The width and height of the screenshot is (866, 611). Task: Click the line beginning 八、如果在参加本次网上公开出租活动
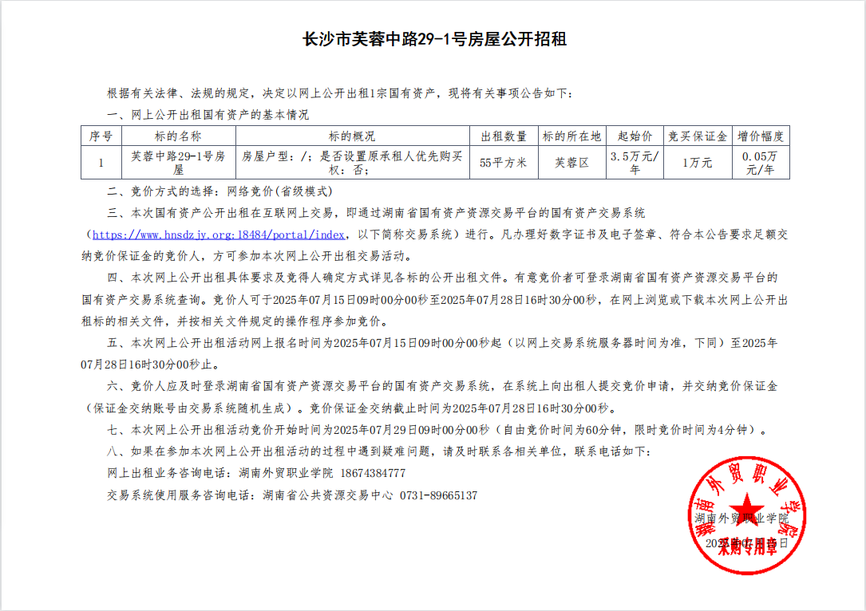(x=379, y=451)
